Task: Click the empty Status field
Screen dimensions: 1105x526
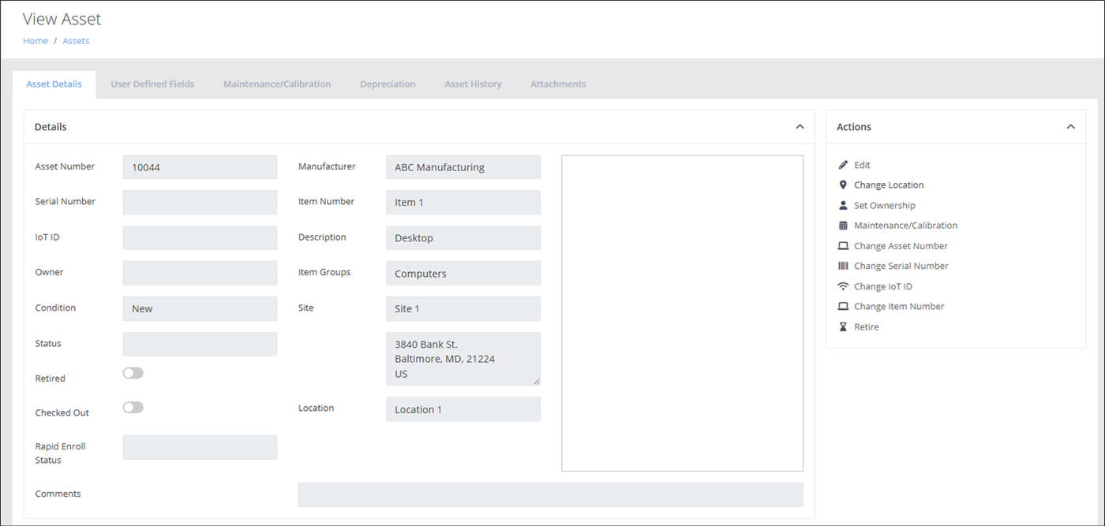Action: point(200,344)
